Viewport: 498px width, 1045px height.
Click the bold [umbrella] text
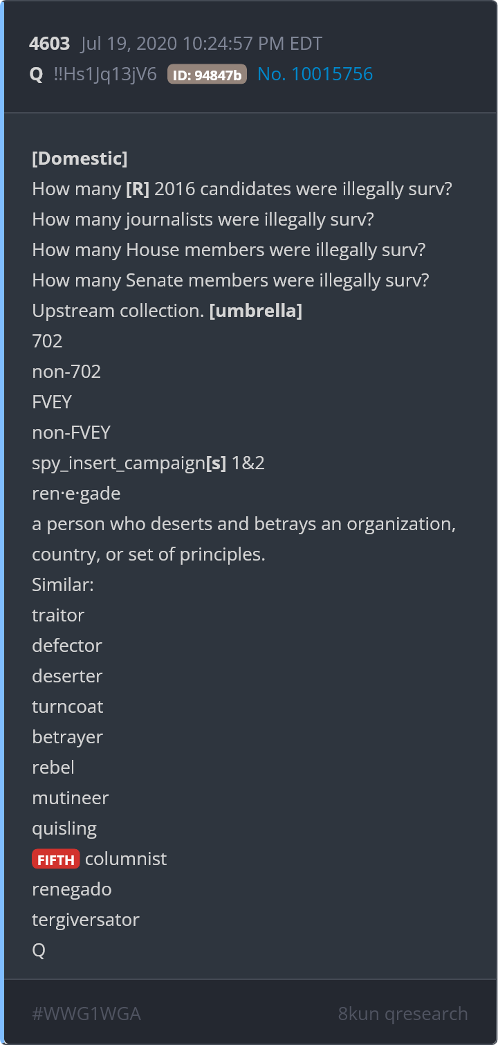(x=256, y=311)
